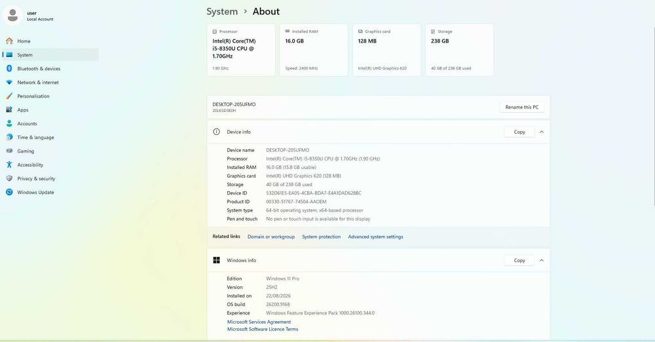Image resolution: width=655 pixels, height=342 pixels.
Task: Open Accounts settings page
Action: coord(50,124)
